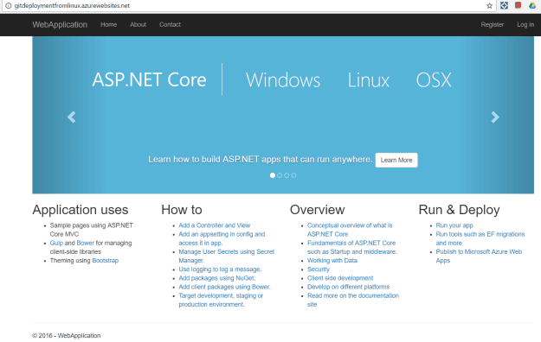Open the Gulp link
The height and width of the screenshot is (342, 541).
pyautogui.click(x=56, y=244)
